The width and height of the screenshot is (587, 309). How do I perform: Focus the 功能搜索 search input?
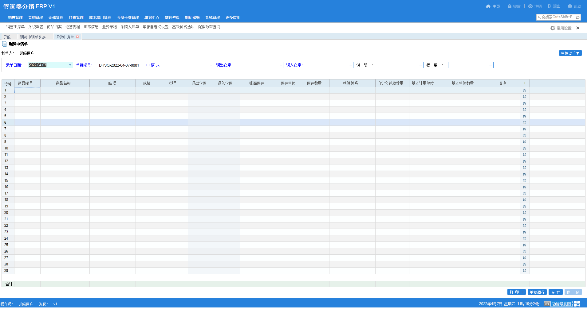(x=556, y=17)
